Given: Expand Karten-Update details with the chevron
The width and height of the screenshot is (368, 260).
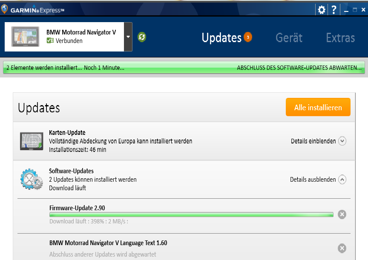Looking at the screenshot, I should pyautogui.click(x=342, y=141).
